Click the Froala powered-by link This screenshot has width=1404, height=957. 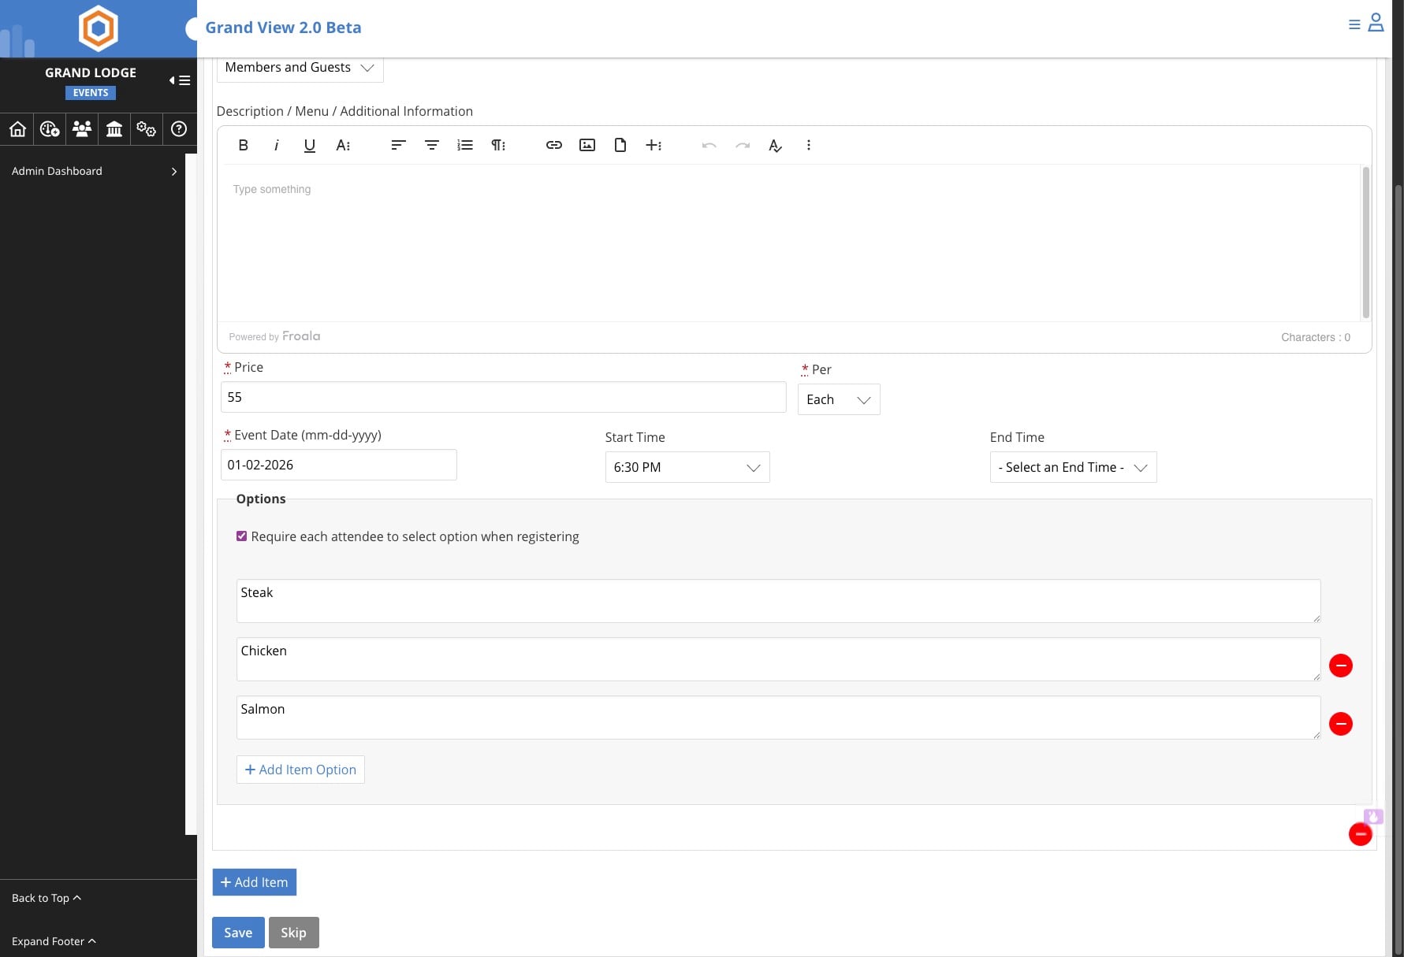(x=274, y=336)
